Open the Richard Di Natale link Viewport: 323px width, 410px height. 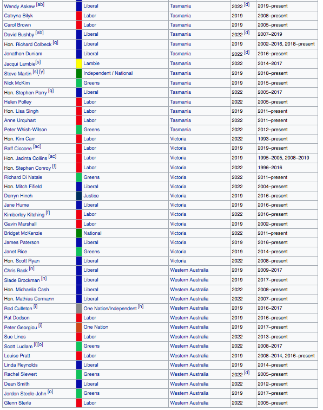tap(23, 177)
